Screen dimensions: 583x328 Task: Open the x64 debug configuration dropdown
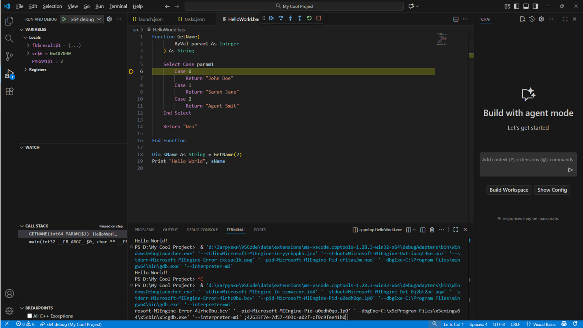pos(86,19)
